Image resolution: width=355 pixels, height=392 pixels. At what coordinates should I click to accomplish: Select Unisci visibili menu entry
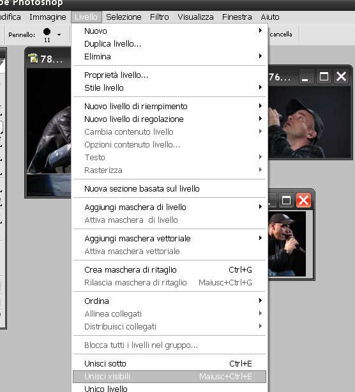click(x=169, y=377)
